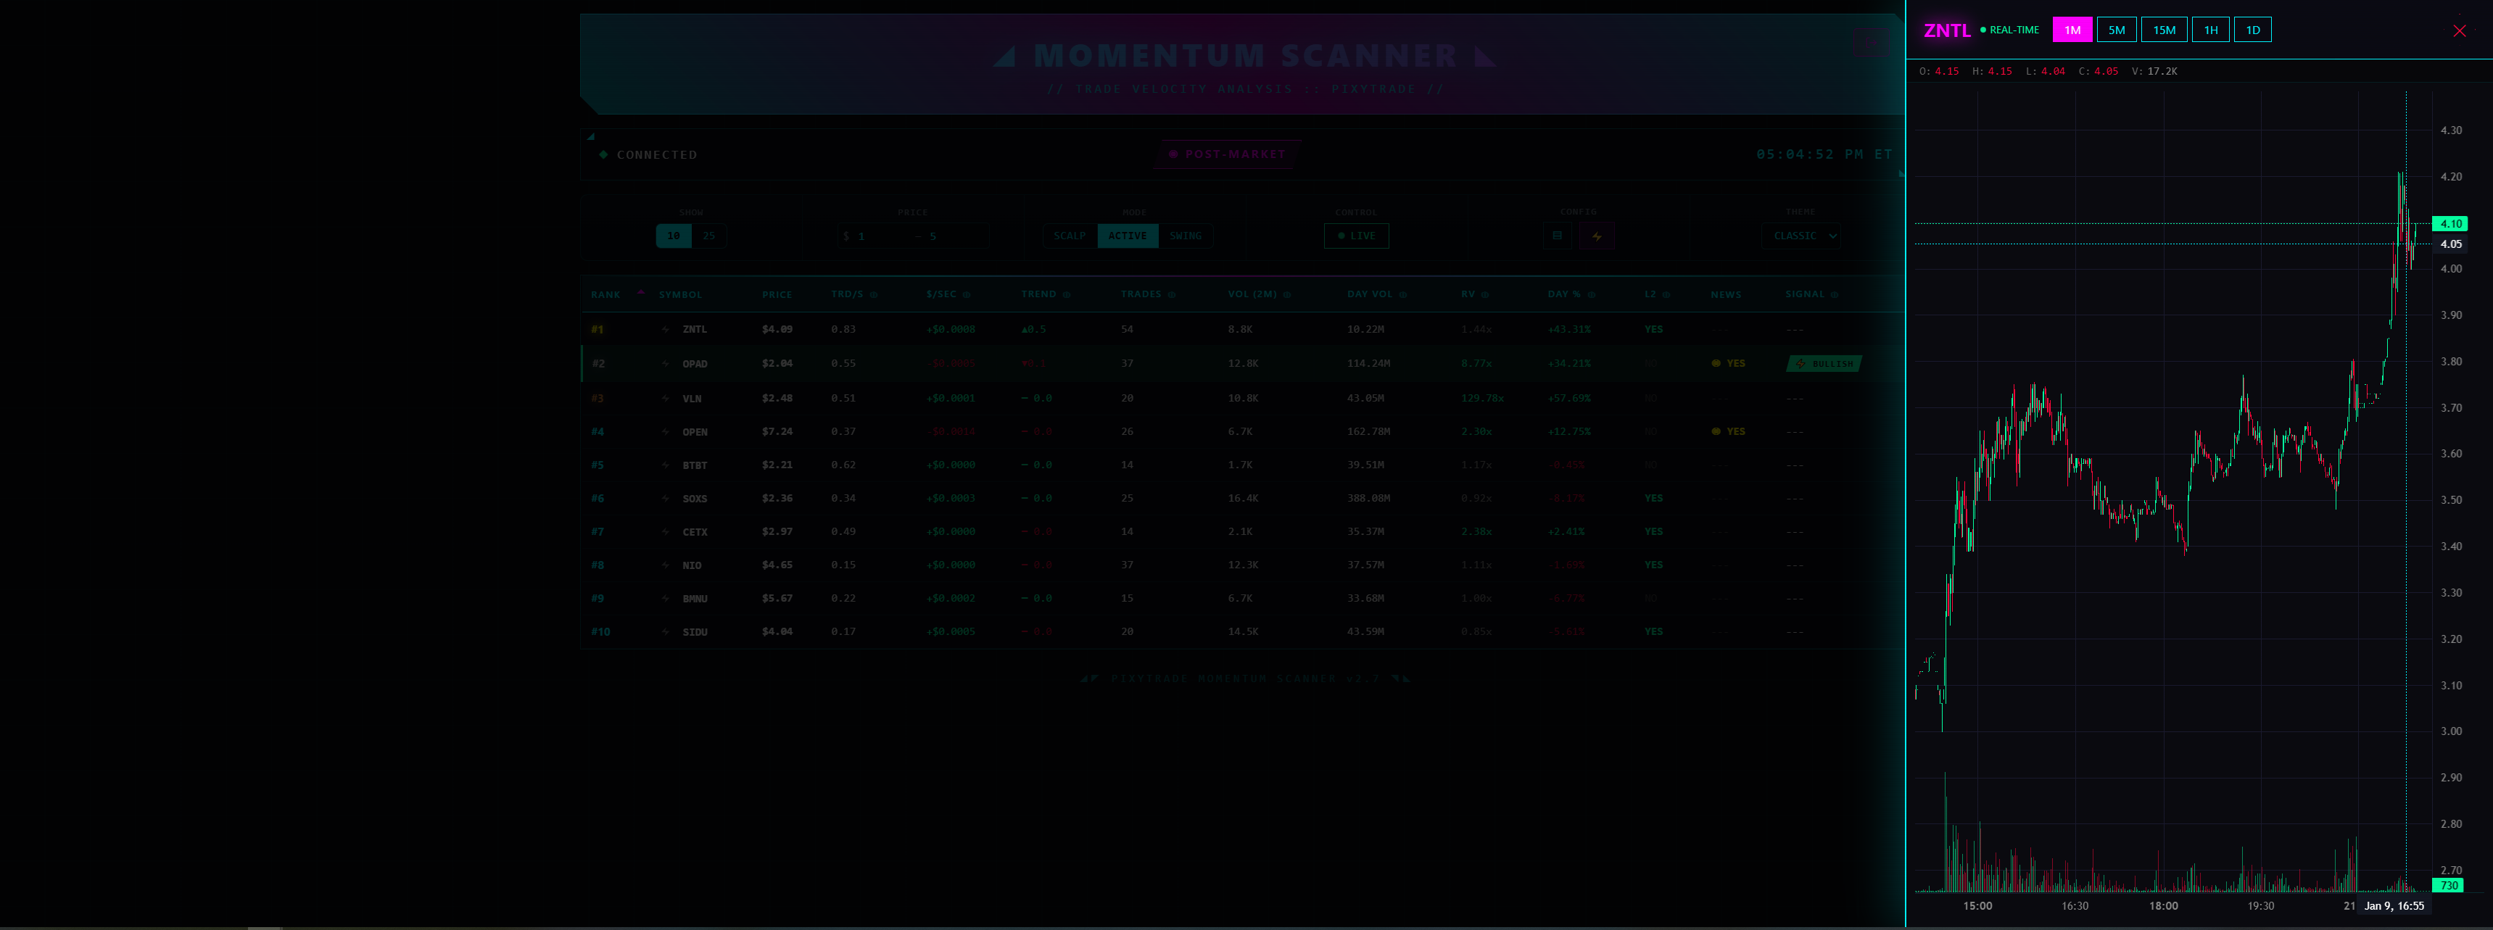Click the LIVE control button
This screenshot has width=2493, height=930.
(1356, 235)
